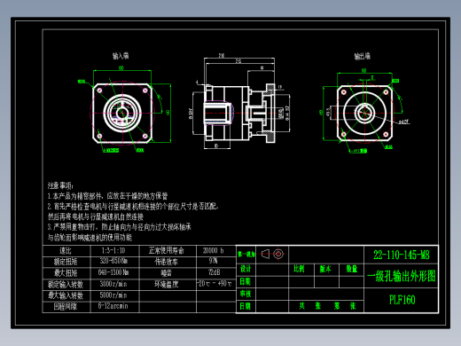Click the '速比' table cell

coord(66,251)
